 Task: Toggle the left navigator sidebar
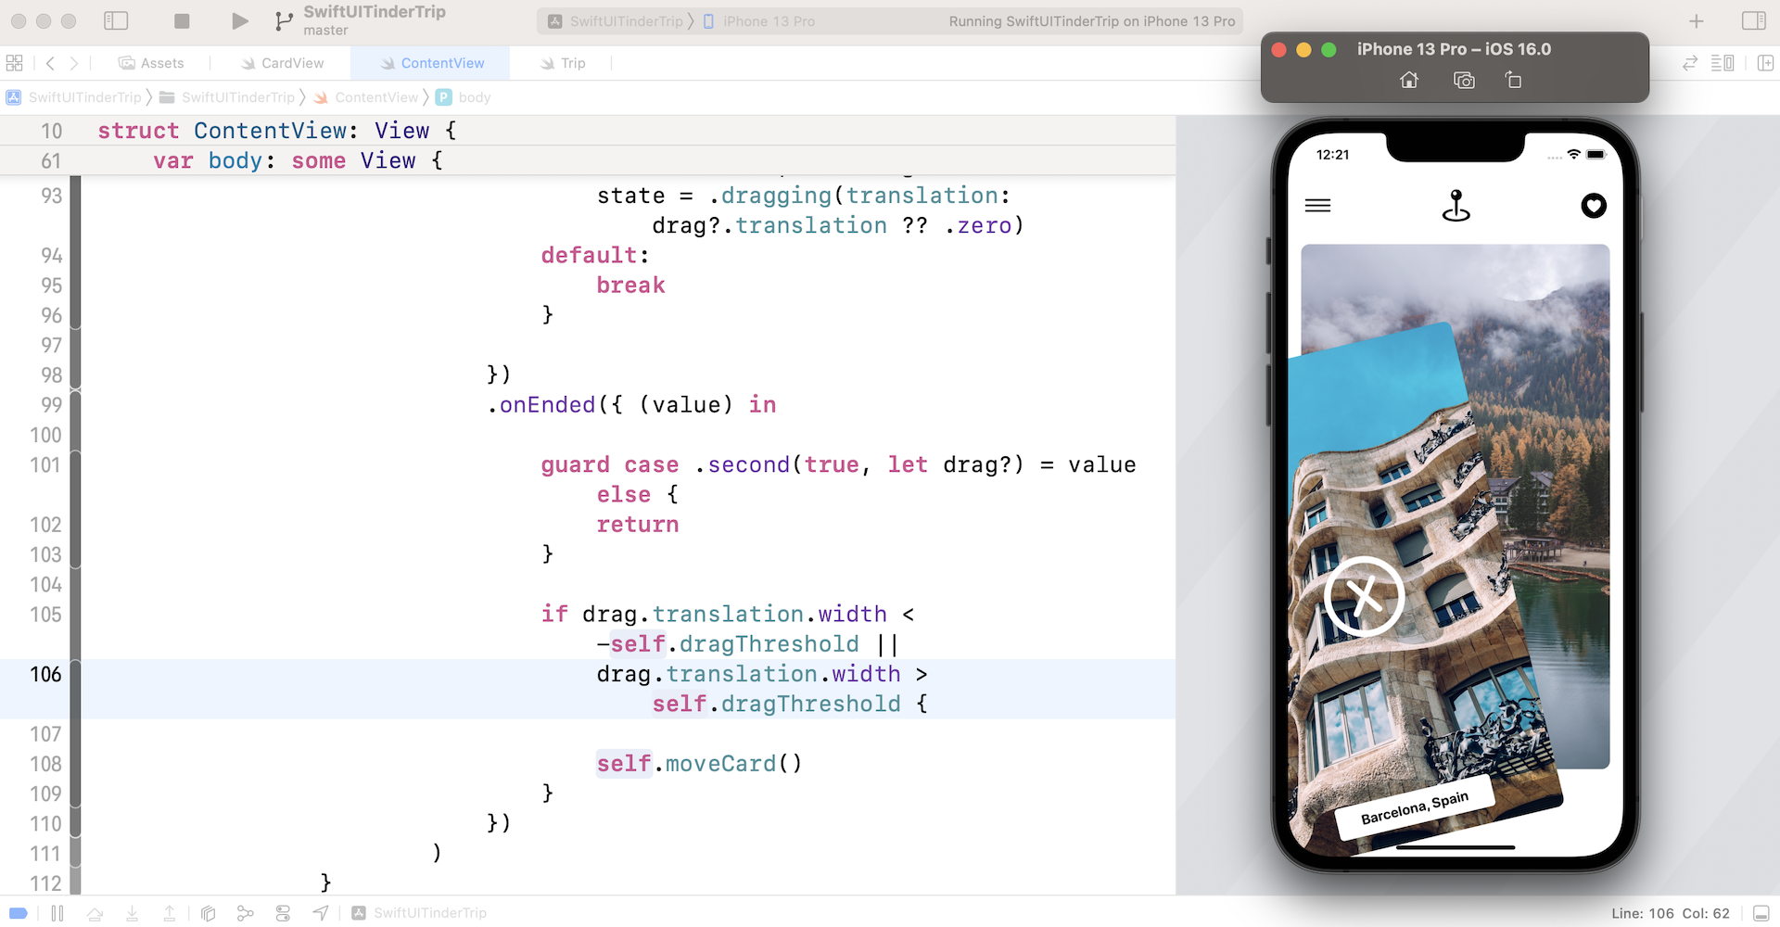(116, 20)
